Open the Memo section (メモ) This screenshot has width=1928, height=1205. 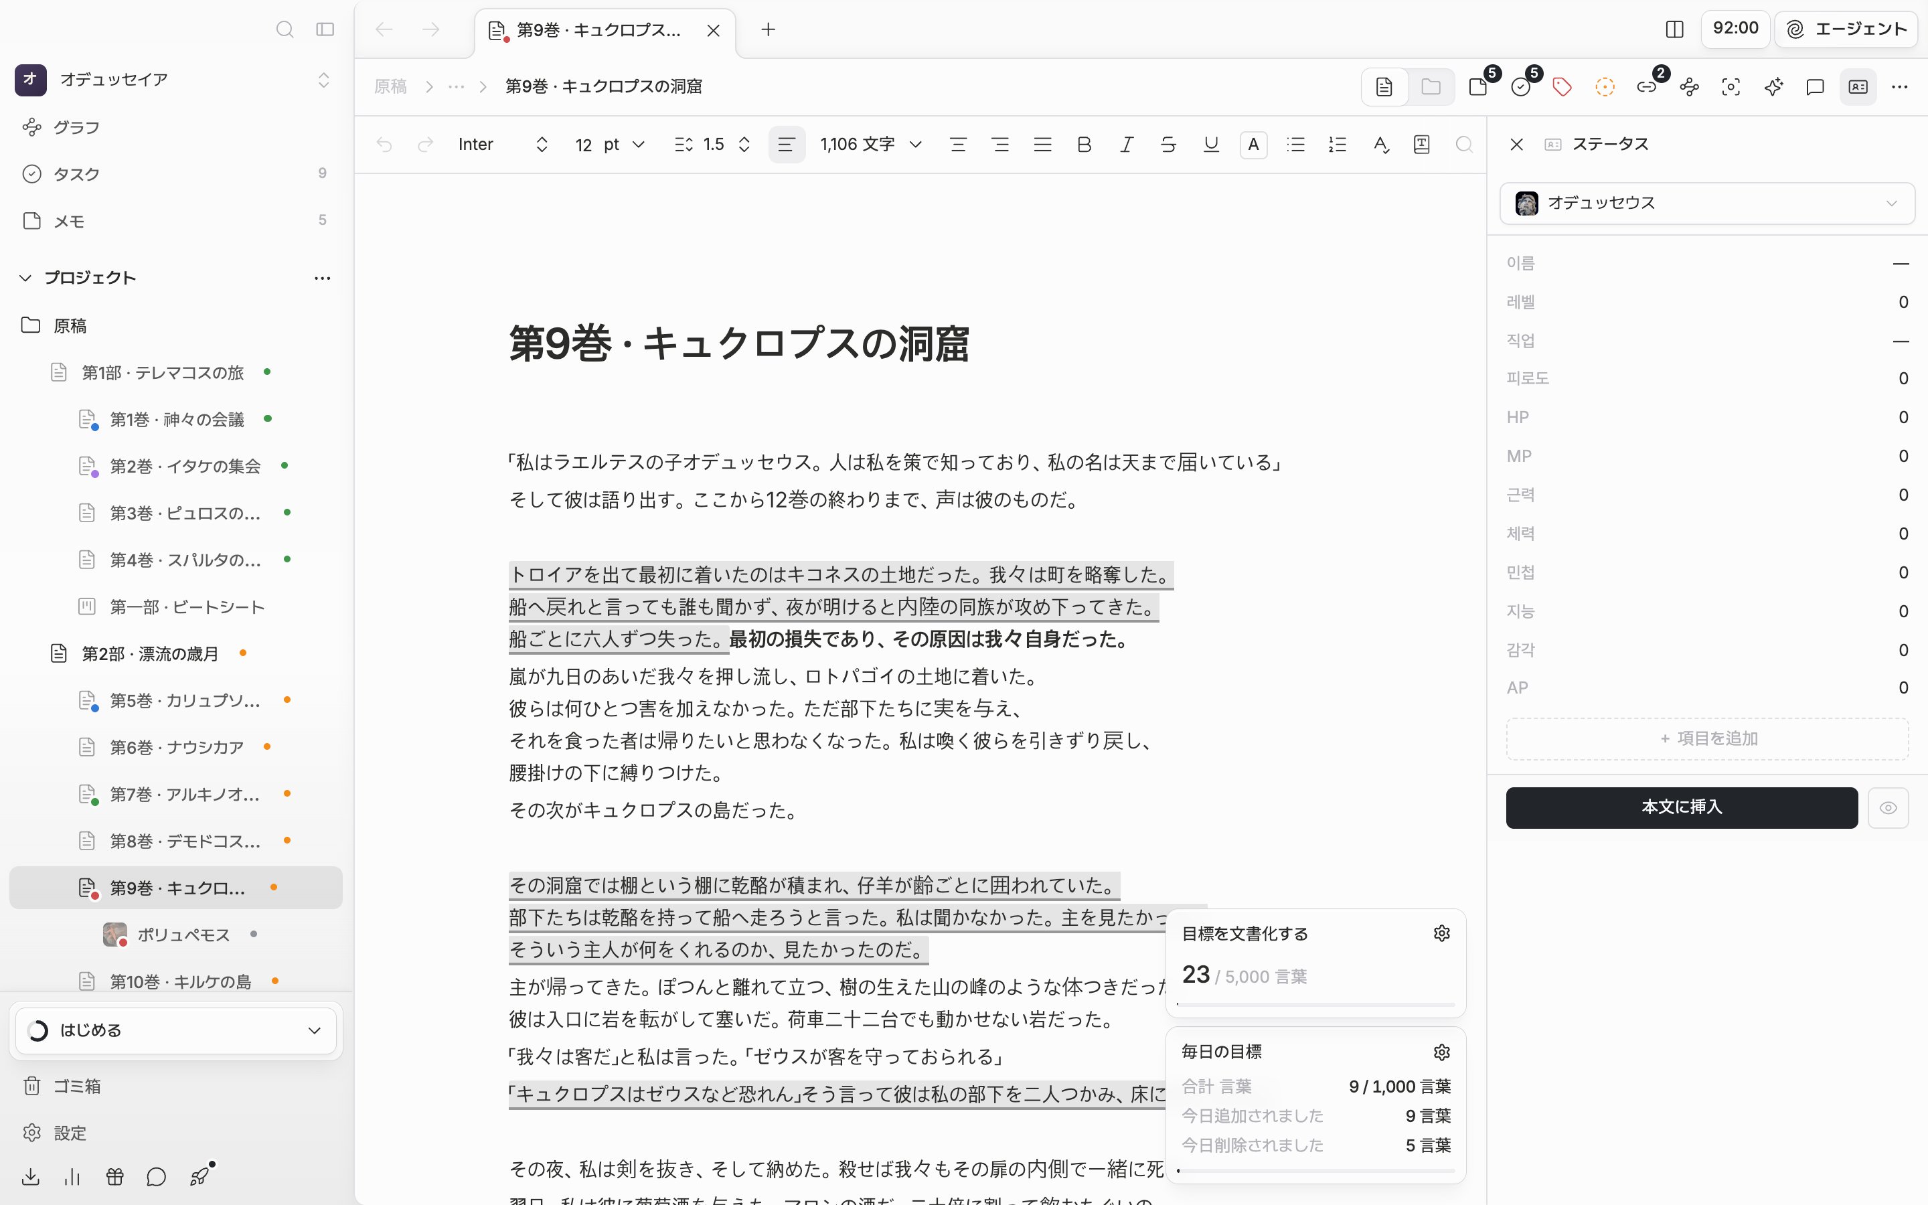tap(175, 221)
